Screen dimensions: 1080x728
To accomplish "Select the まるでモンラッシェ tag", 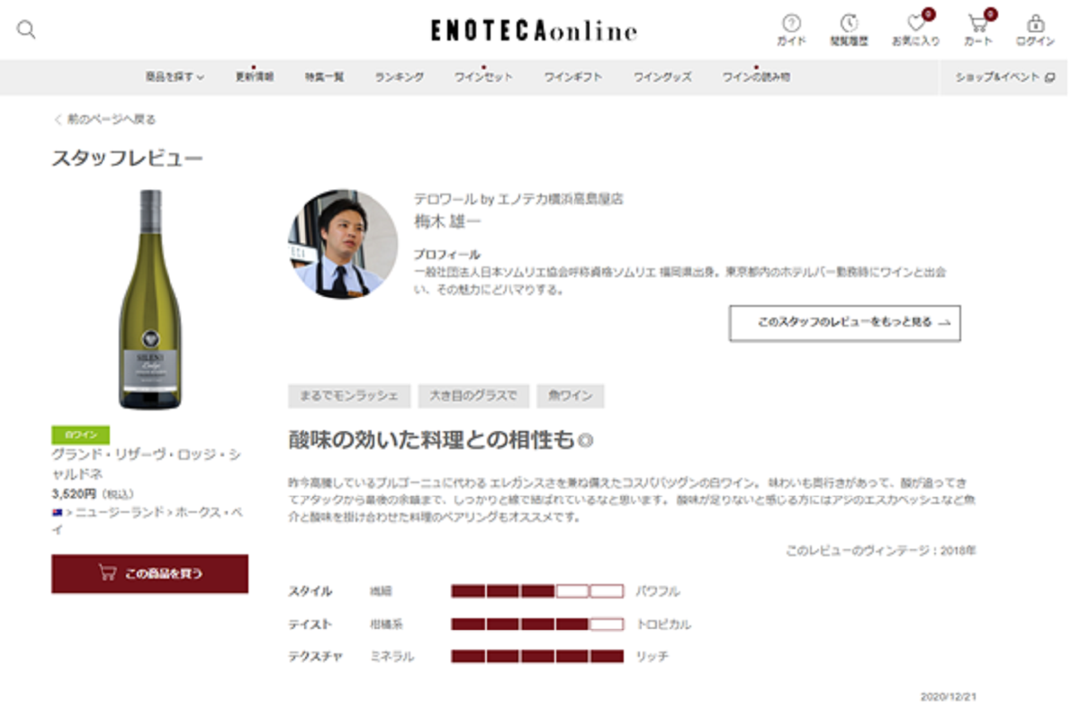I will pyautogui.click(x=349, y=396).
